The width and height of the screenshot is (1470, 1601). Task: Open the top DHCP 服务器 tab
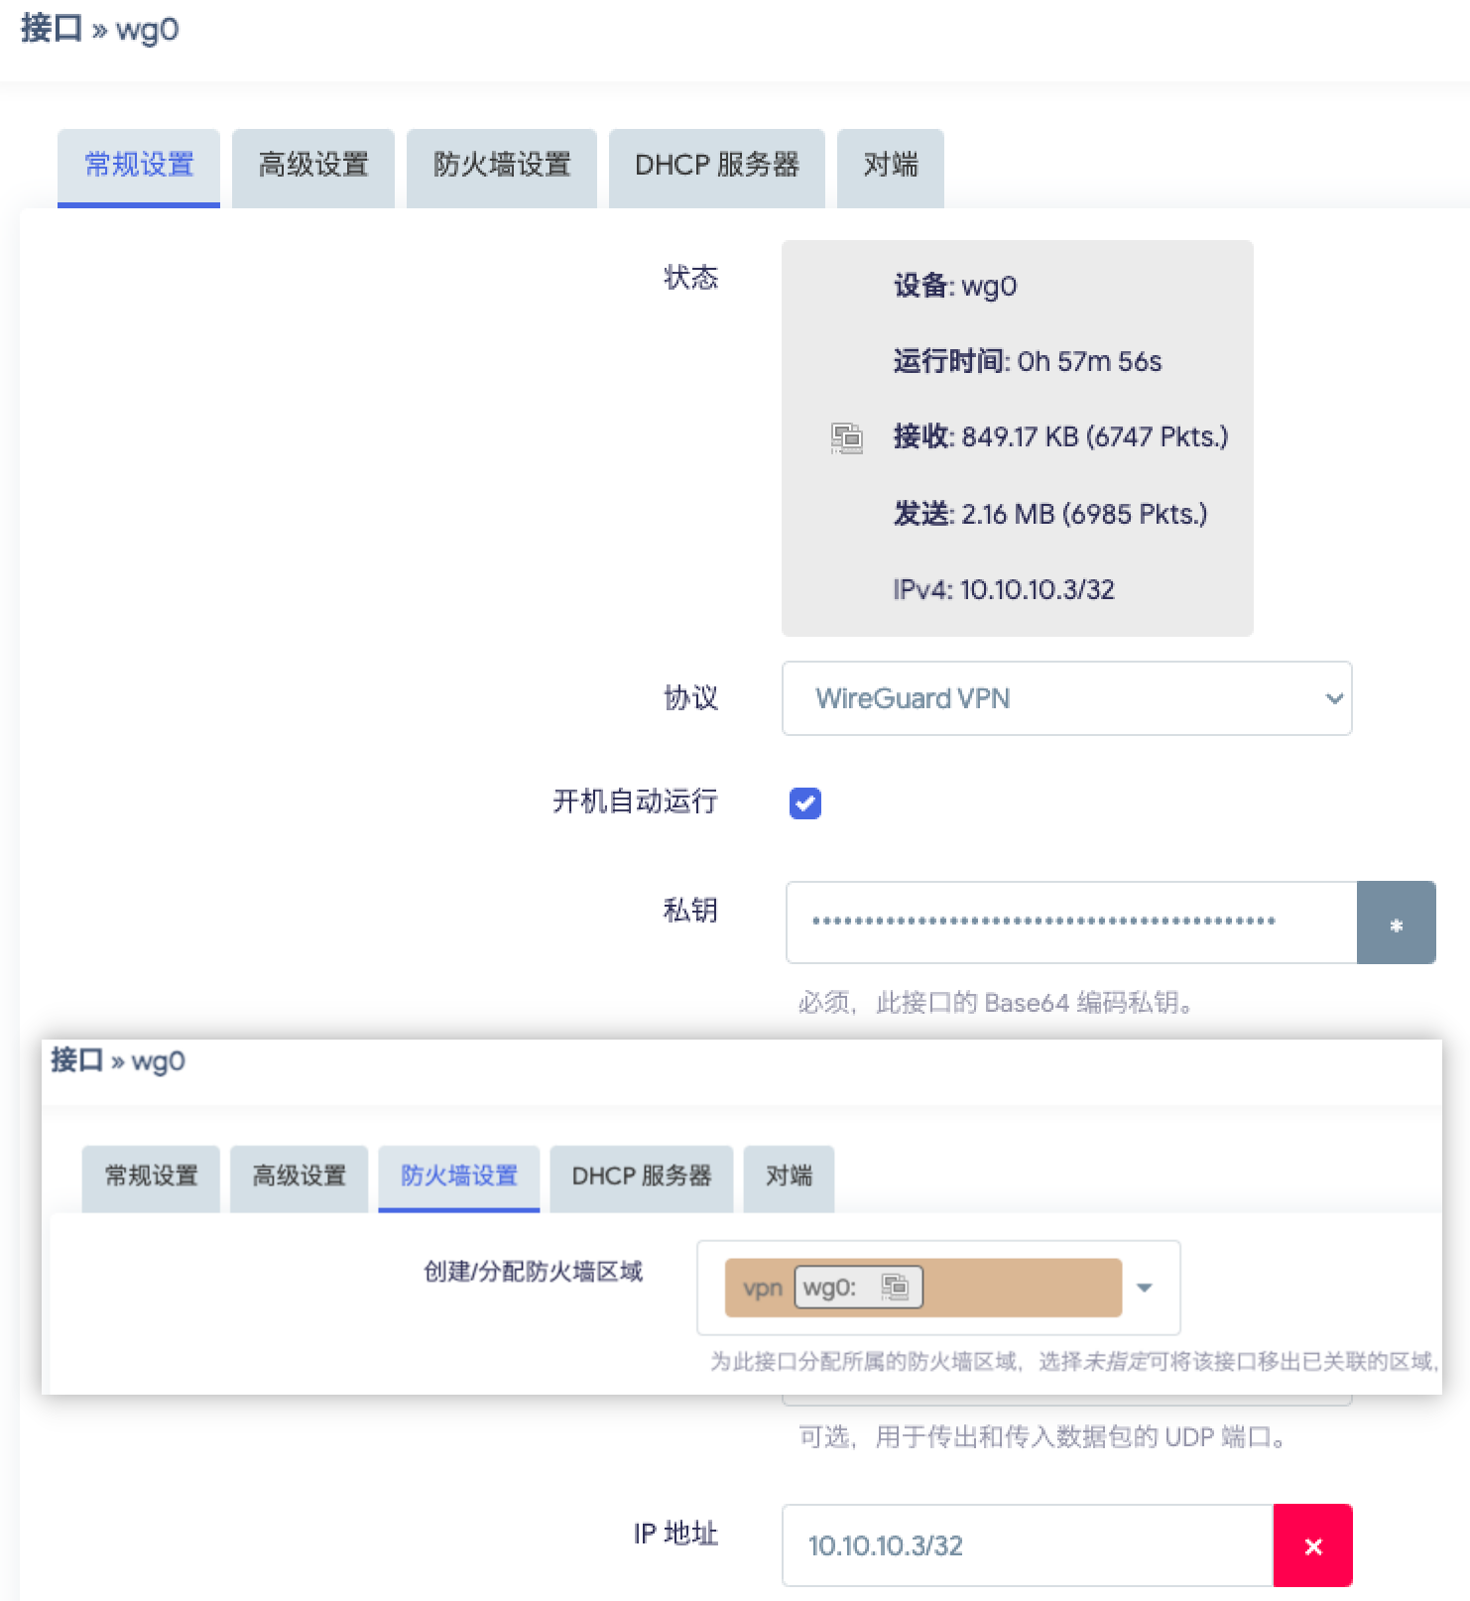(716, 166)
